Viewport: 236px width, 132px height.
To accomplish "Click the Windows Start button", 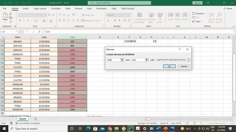I will pos(4,129).
